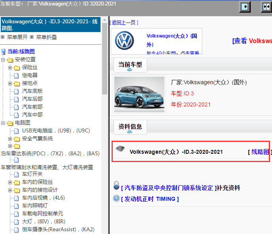This screenshot has width=272, height=234.
Task: Click the folder icon of 保险丝
Action: (x=17, y=68)
